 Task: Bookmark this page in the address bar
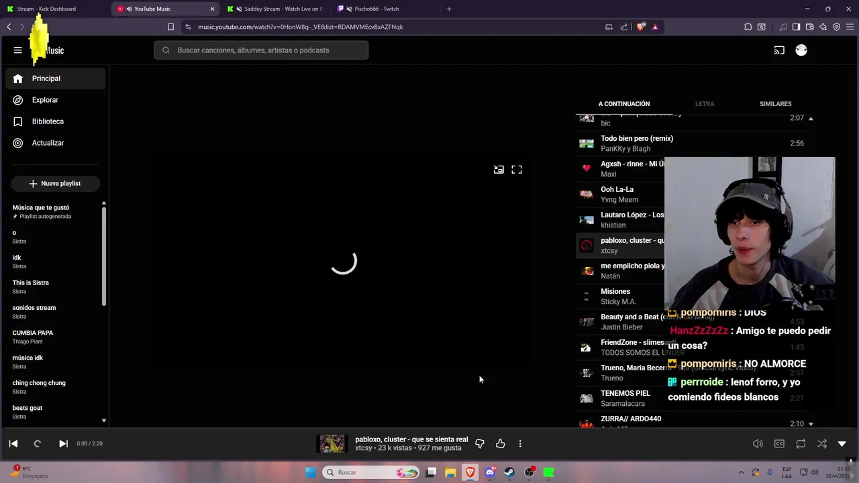click(170, 27)
